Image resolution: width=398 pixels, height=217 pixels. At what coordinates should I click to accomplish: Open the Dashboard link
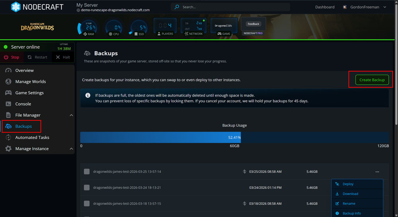(325, 7)
